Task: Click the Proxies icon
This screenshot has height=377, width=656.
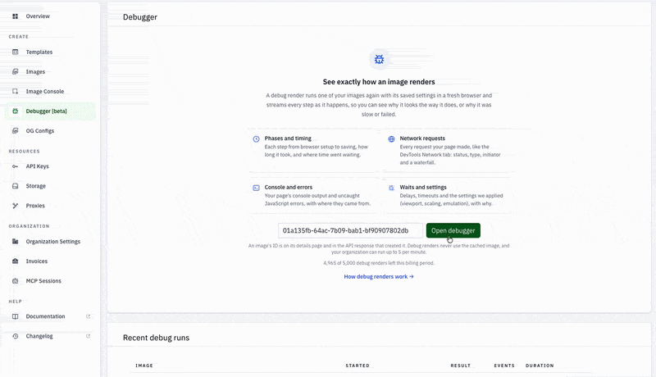Action: [15, 206]
